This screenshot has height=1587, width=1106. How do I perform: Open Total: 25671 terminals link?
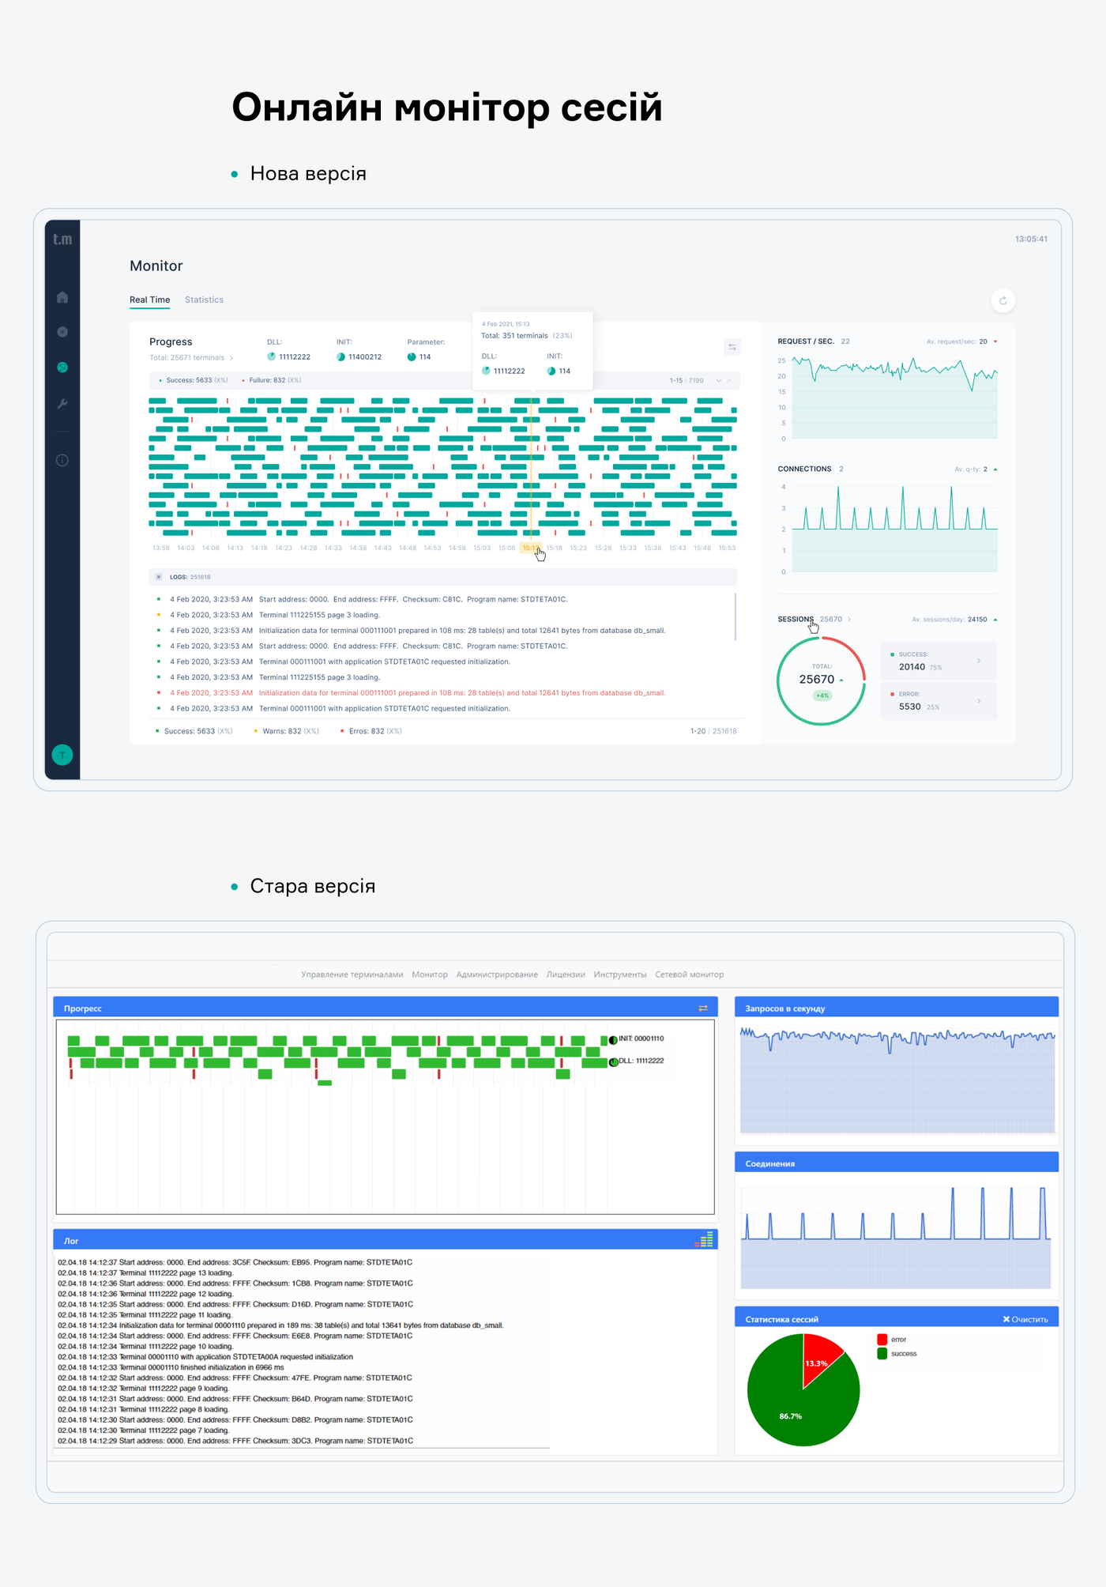point(190,358)
